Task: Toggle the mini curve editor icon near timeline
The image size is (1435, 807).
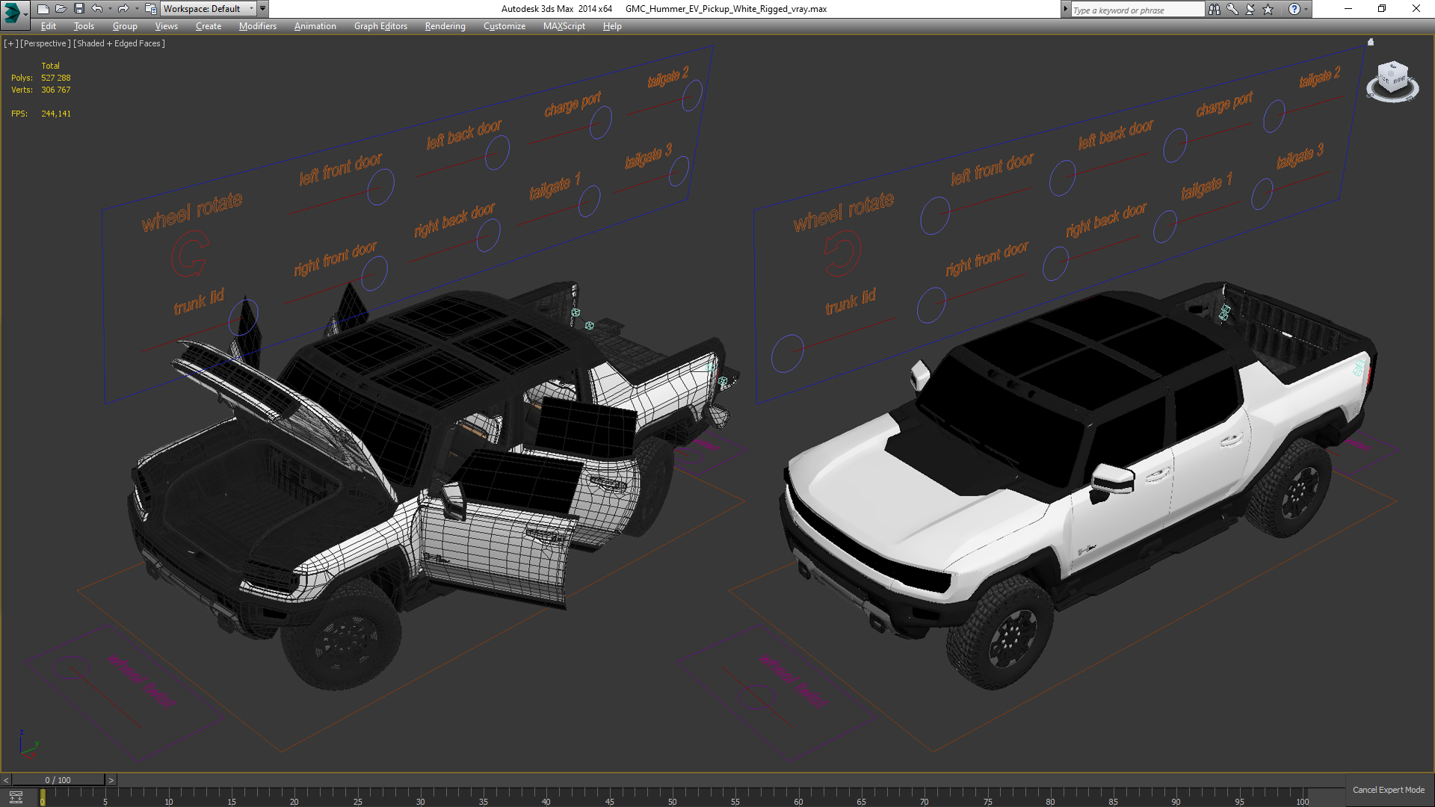Action: pyautogui.click(x=16, y=797)
